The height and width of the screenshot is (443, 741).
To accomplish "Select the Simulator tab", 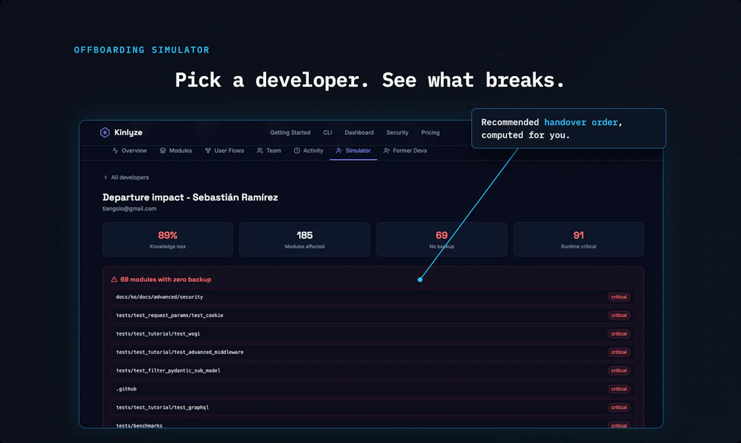I will coord(353,150).
